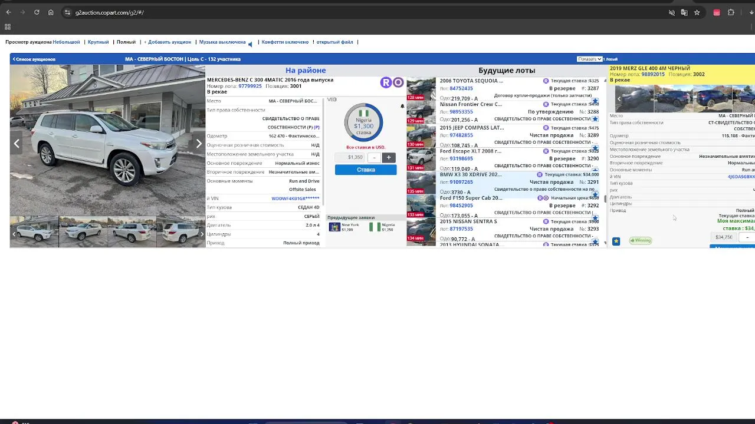Viewport: 755px width, 424px height.
Task: Select the third thumbnail of white SUV
Action: 132,232
